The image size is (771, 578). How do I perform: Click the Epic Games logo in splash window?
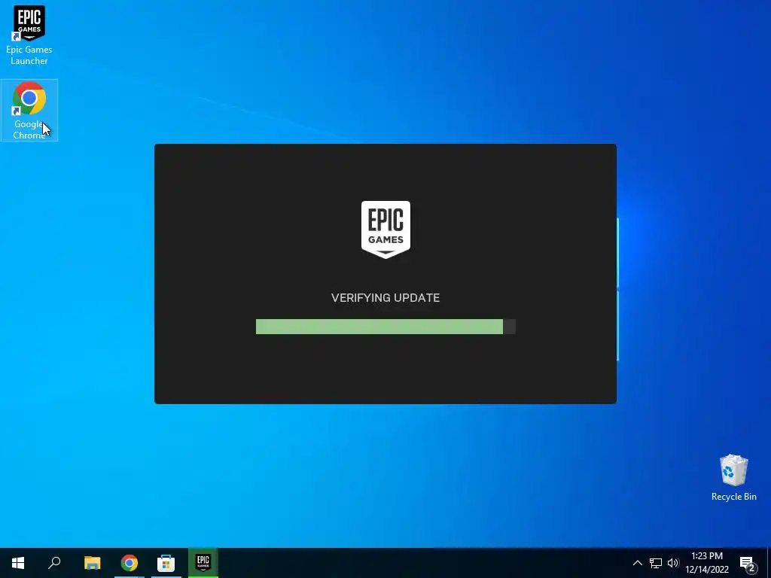click(385, 229)
